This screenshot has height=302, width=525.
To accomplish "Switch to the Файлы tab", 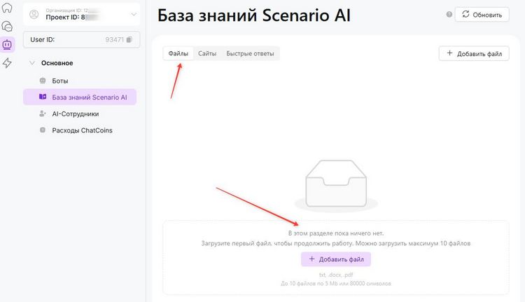I will pyautogui.click(x=178, y=53).
